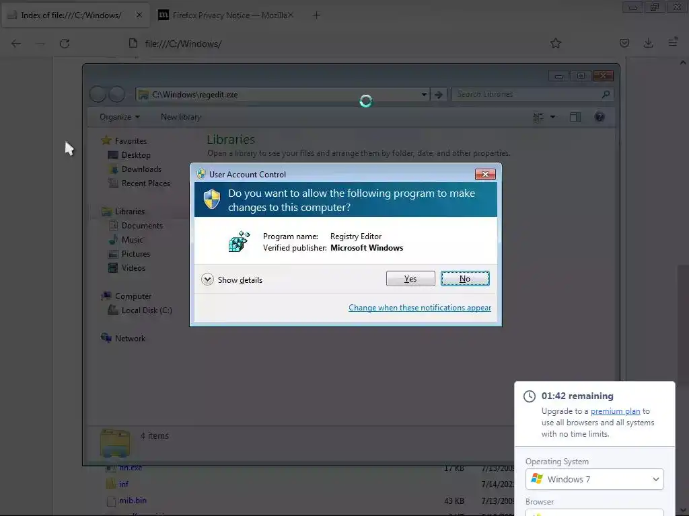This screenshot has width=689, height=516.
Task: Click the Explorer forward navigation button
Action: click(x=116, y=94)
